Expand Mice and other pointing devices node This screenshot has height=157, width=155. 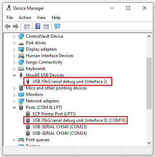pos(14,88)
